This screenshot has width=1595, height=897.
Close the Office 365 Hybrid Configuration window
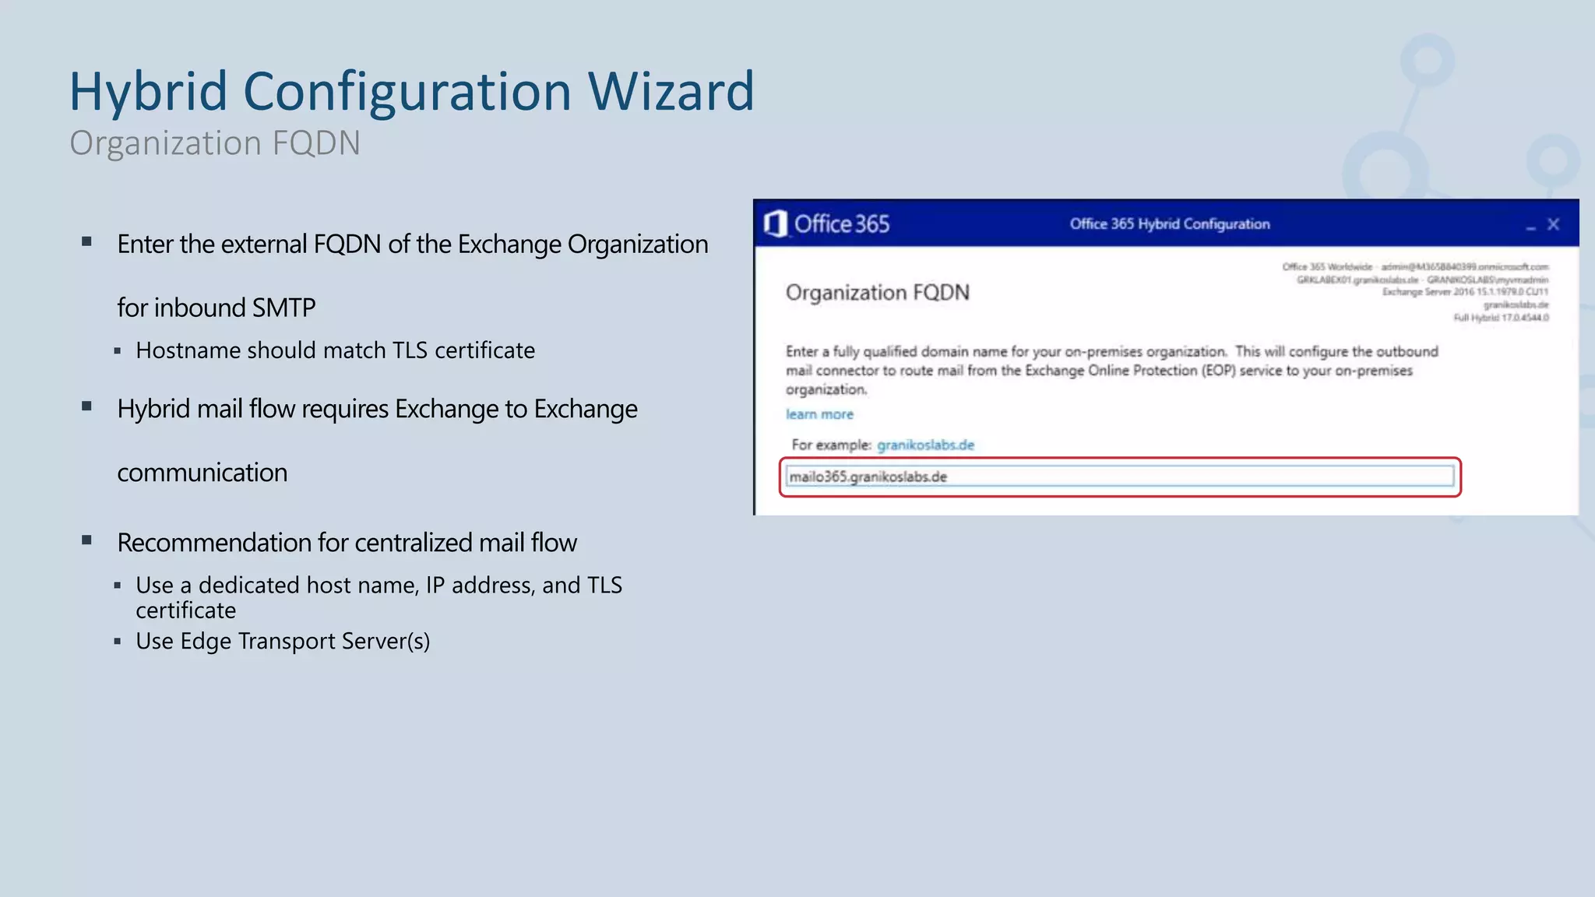(1553, 224)
